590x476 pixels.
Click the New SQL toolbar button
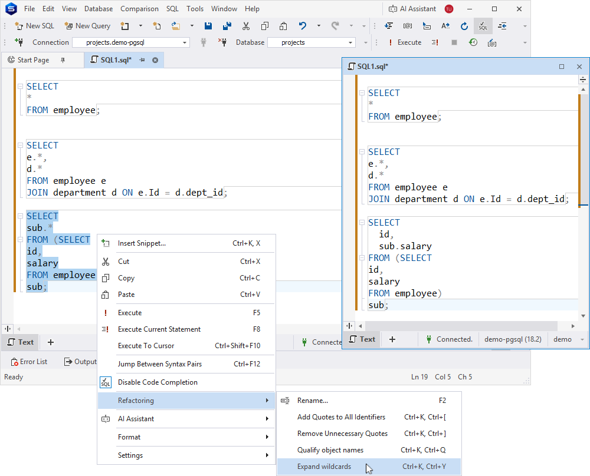[35, 26]
